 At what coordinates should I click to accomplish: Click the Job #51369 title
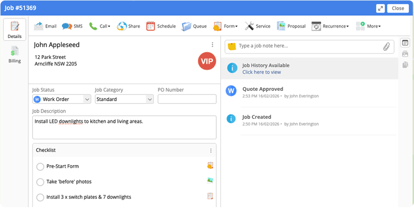[20, 8]
